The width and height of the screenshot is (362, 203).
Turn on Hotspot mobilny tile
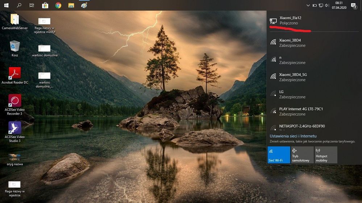pyautogui.click(x=326, y=155)
